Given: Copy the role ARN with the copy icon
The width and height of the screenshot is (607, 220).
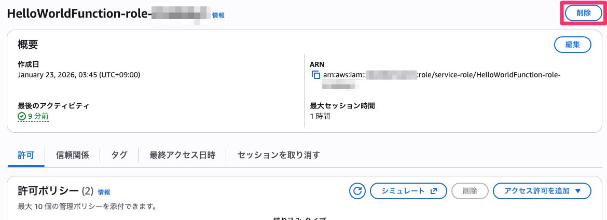Looking at the screenshot, I should (315, 75).
